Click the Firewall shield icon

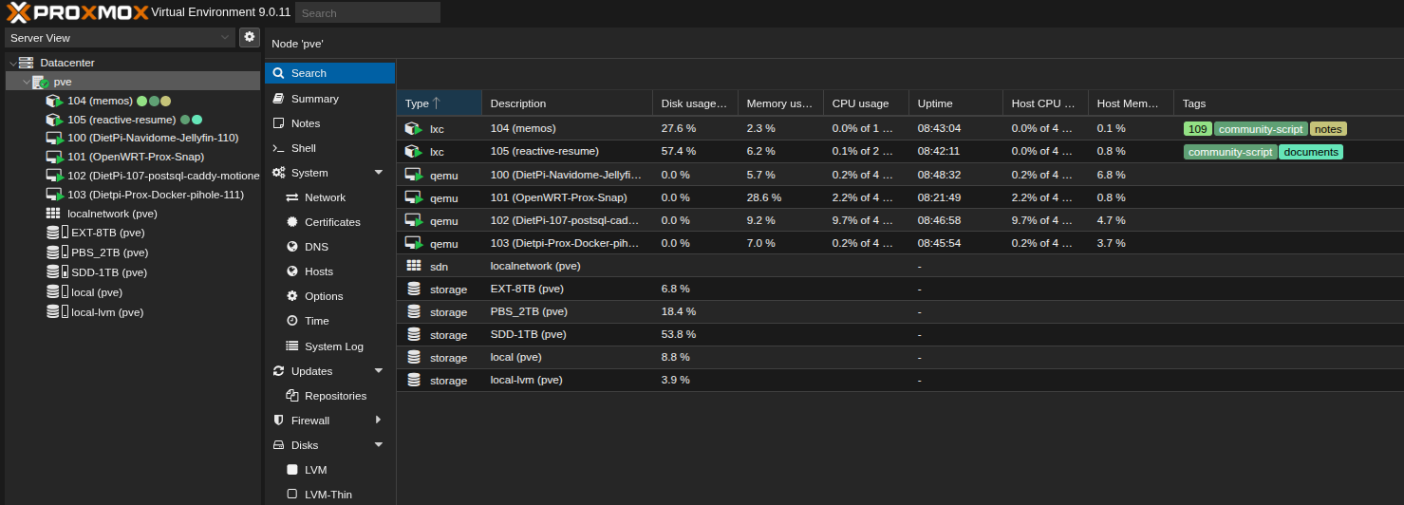coord(278,421)
